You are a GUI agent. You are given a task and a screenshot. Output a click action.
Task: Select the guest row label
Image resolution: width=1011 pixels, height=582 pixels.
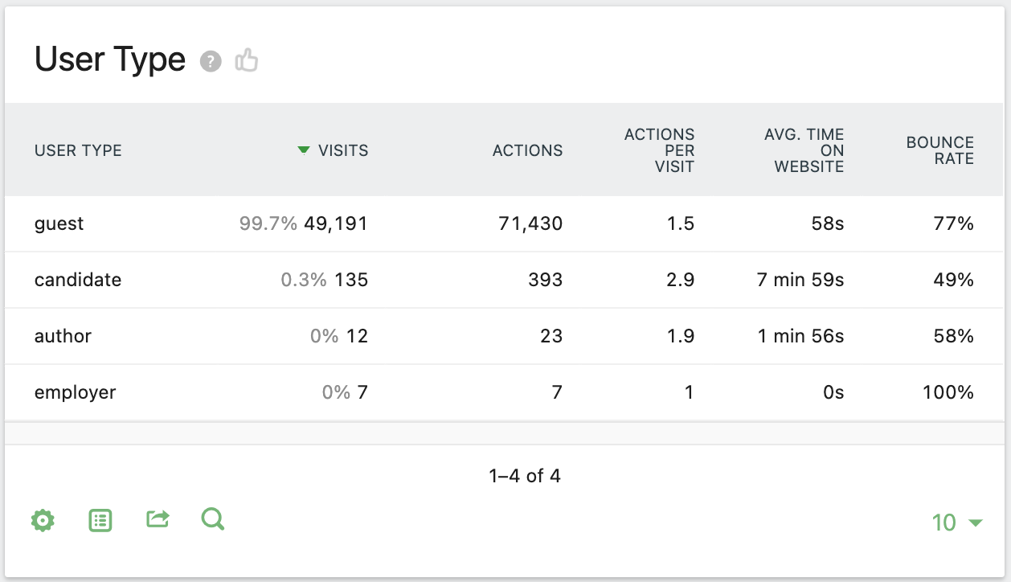tap(59, 223)
